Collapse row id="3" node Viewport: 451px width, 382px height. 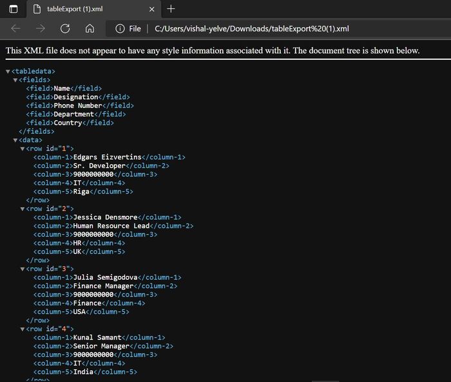[x=23, y=269]
